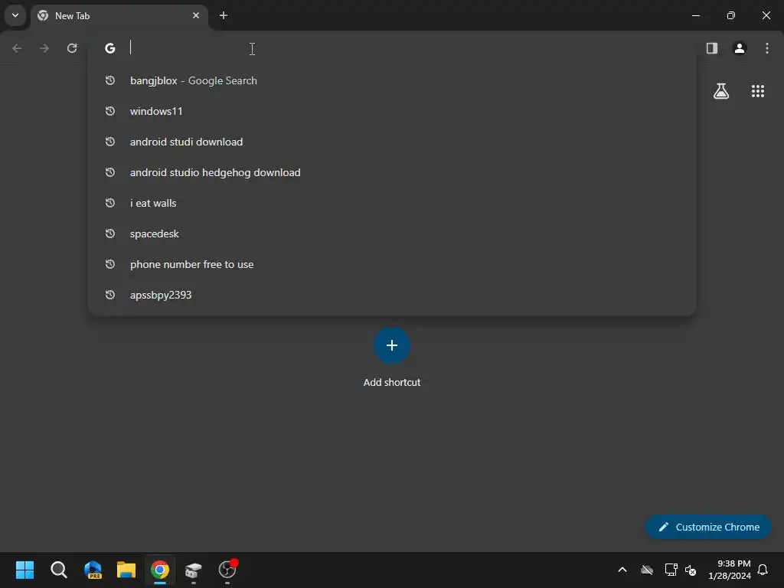Open the tab search dropdown arrow
This screenshot has height=588, width=784.
[x=15, y=15]
